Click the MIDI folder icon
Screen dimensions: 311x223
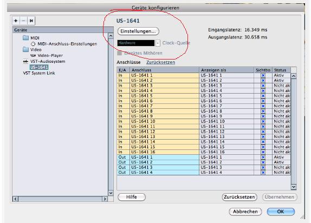[x=26, y=38]
